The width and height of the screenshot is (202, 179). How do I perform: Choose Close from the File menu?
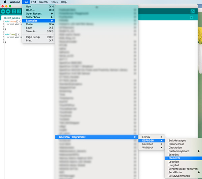38,24
